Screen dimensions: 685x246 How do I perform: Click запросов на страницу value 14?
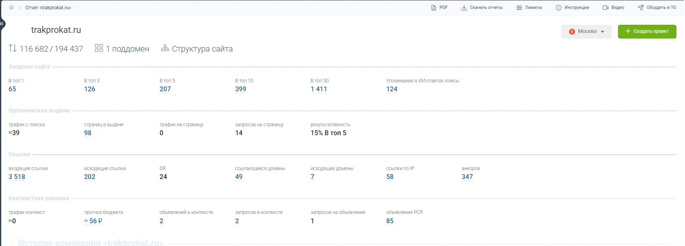point(239,133)
